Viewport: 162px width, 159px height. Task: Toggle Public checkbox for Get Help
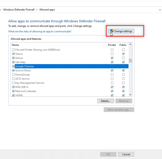[x=123, y=62]
